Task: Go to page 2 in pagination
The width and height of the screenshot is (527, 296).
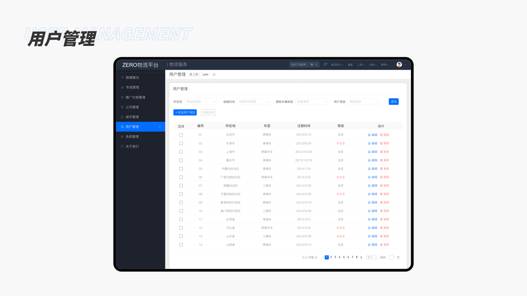Action: 331,258
